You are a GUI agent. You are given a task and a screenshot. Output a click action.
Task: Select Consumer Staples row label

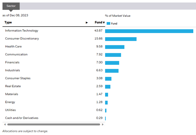18,78
